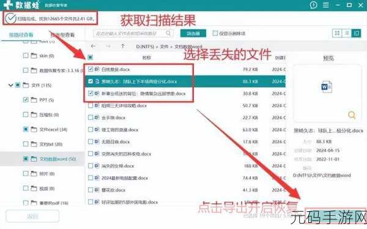Click the PPT (5) folder icon
Viewport: 367px width, 229px height.
point(34,100)
